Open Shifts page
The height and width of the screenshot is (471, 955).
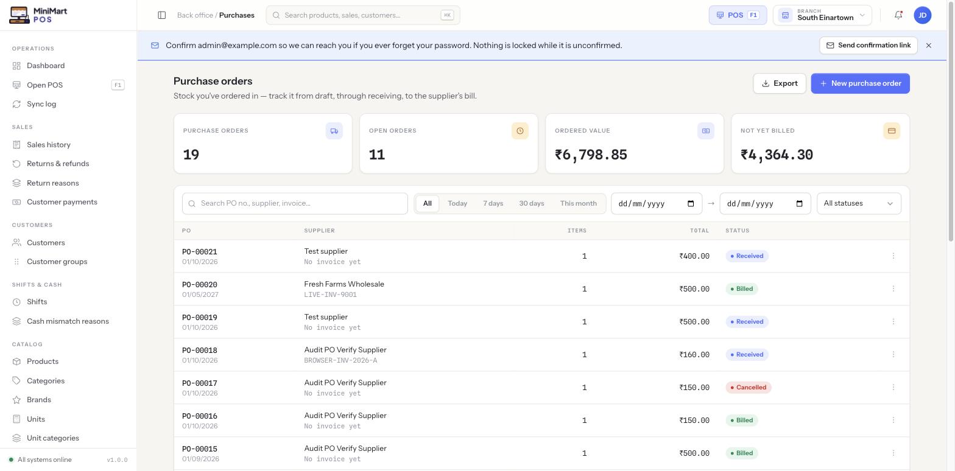coord(68,302)
